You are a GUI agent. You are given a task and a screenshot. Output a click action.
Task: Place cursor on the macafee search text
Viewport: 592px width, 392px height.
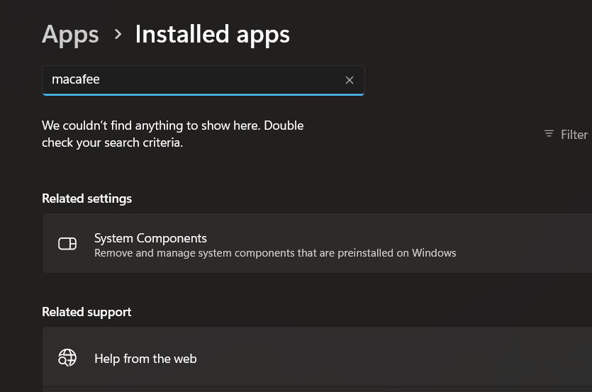pos(75,79)
